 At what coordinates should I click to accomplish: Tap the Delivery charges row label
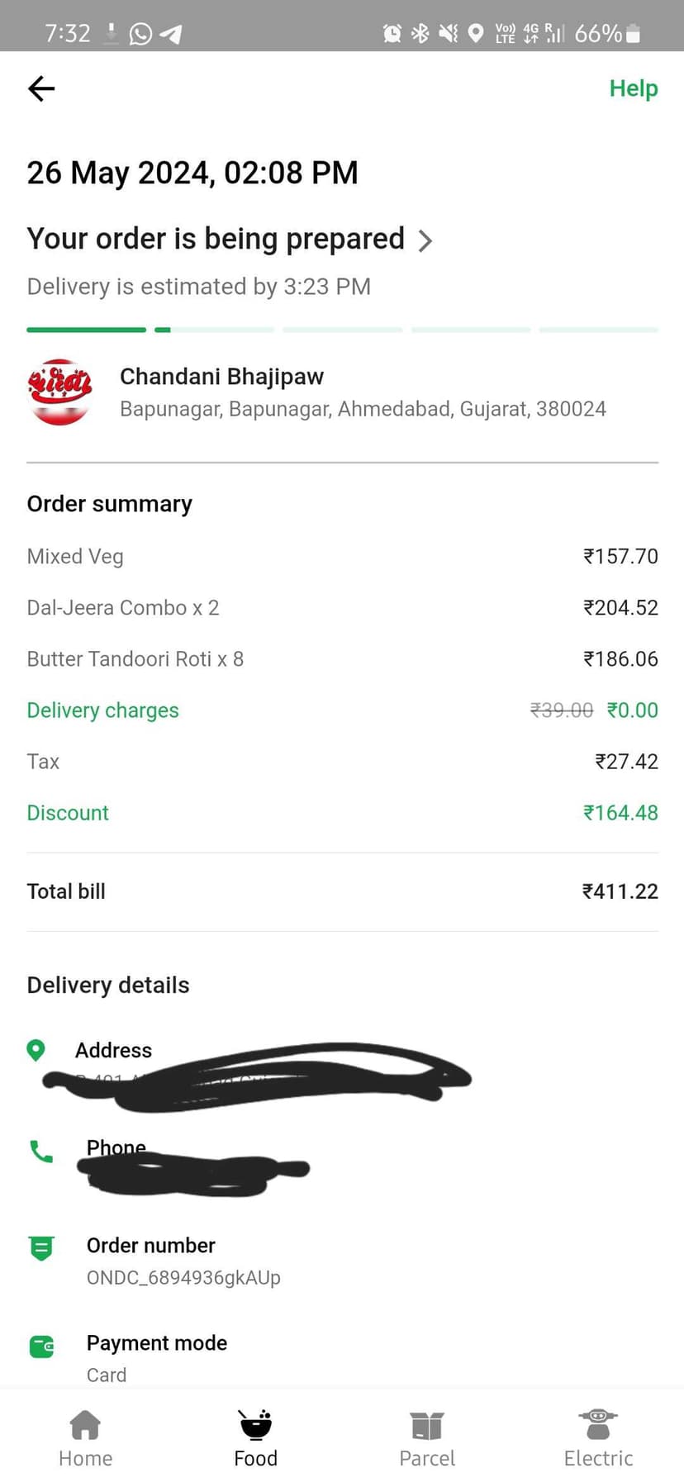coord(102,710)
